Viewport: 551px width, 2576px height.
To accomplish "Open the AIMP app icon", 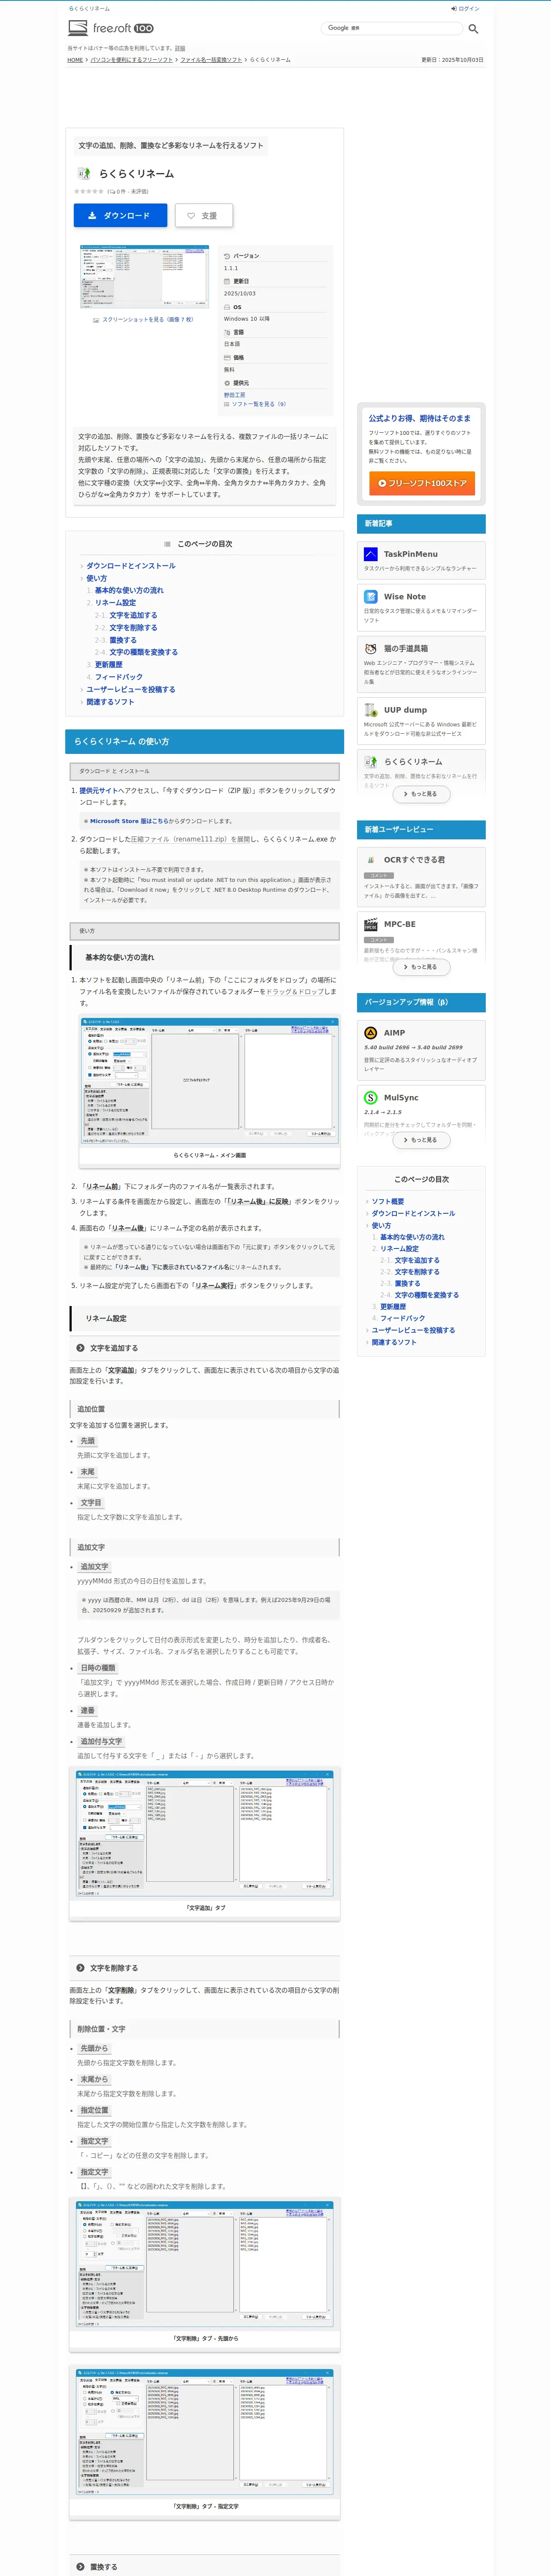I will coord(371,1033).
